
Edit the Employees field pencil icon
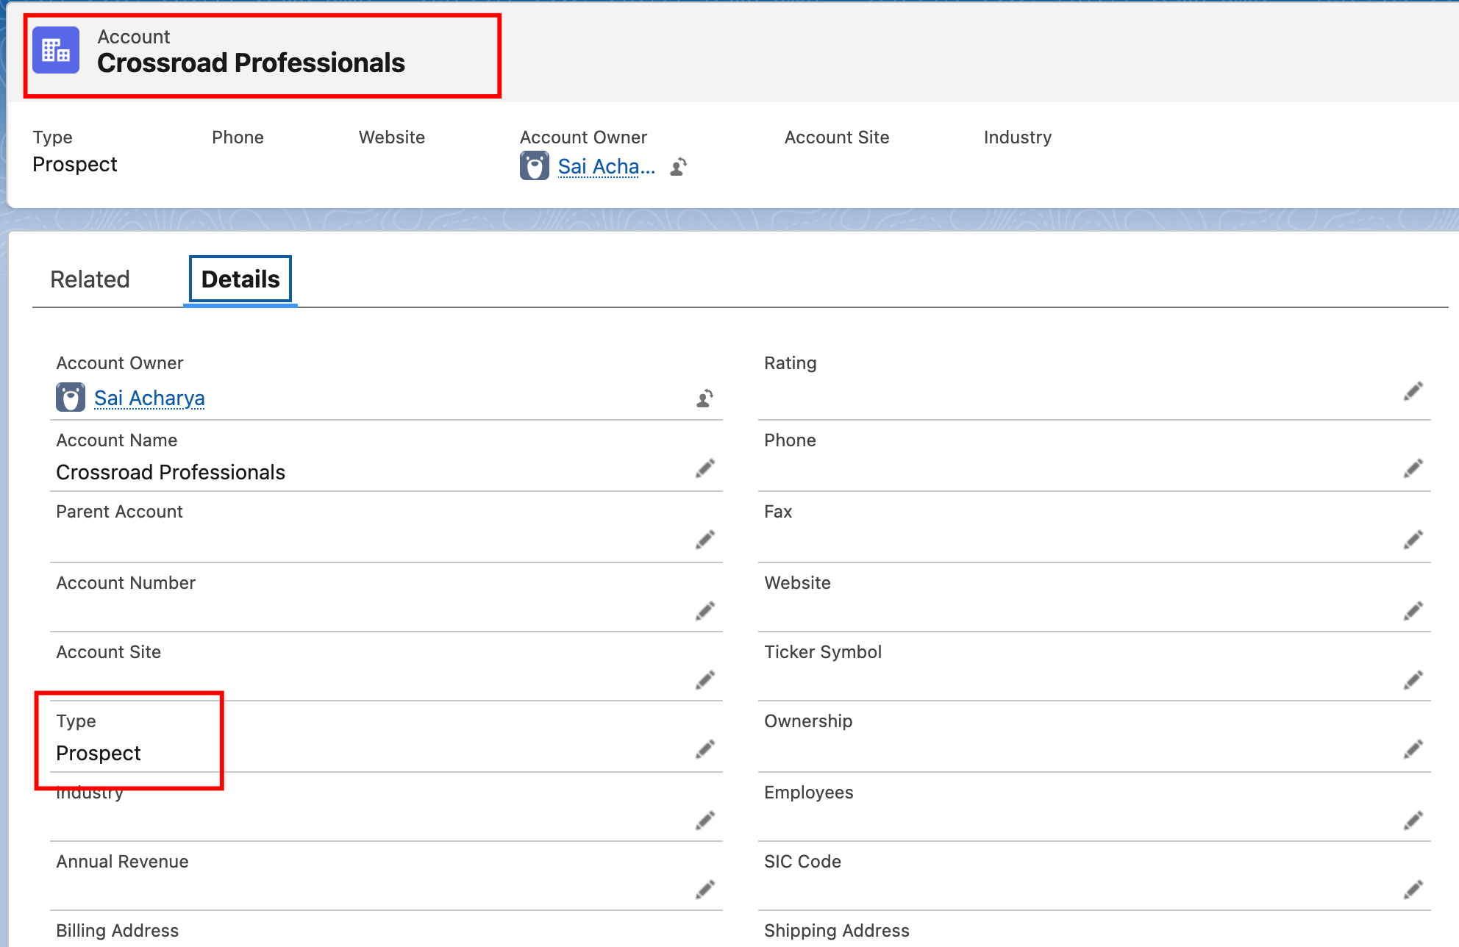pos(1413,821)
